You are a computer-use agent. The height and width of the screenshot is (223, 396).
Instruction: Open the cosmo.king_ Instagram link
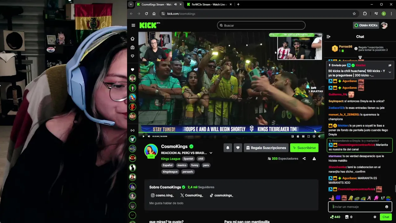[162, 195]
